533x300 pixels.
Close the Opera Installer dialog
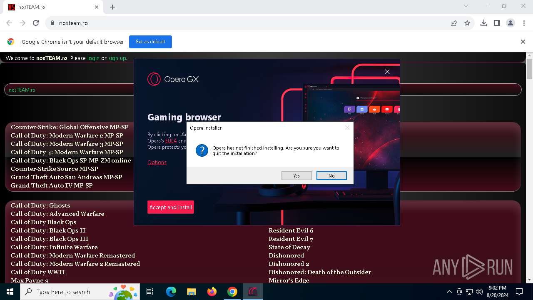(x=347, y=127)
